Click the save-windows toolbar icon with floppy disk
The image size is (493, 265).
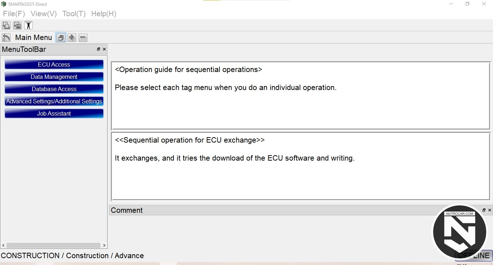[17, 25]
